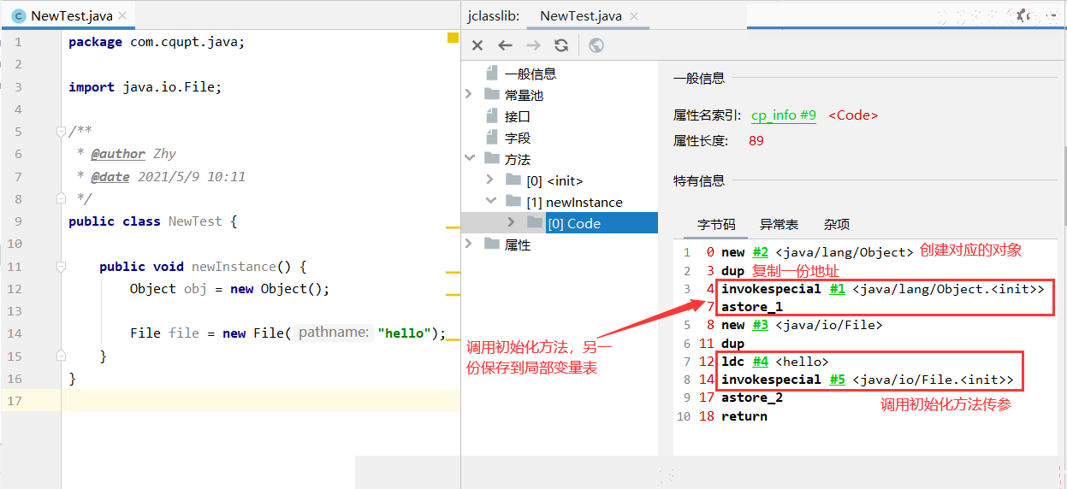
Task: Click fold end marker at line 8
Action: coord(61,198)
